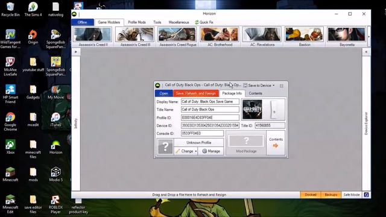This screenshot has width=386, height=217.
Task: Open the Profile Mods tab
Action: click(137, 22)
